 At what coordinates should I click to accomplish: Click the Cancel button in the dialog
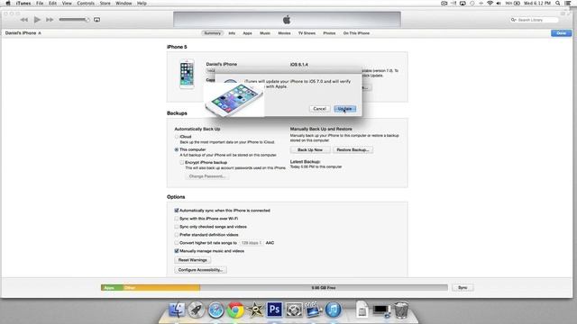[x=319, y=109]
